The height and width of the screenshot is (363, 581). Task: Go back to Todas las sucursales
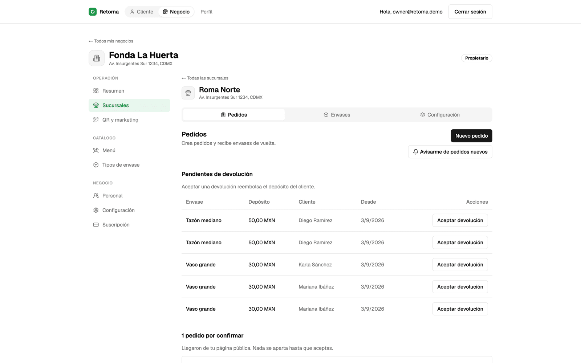[x=205, y=78]
